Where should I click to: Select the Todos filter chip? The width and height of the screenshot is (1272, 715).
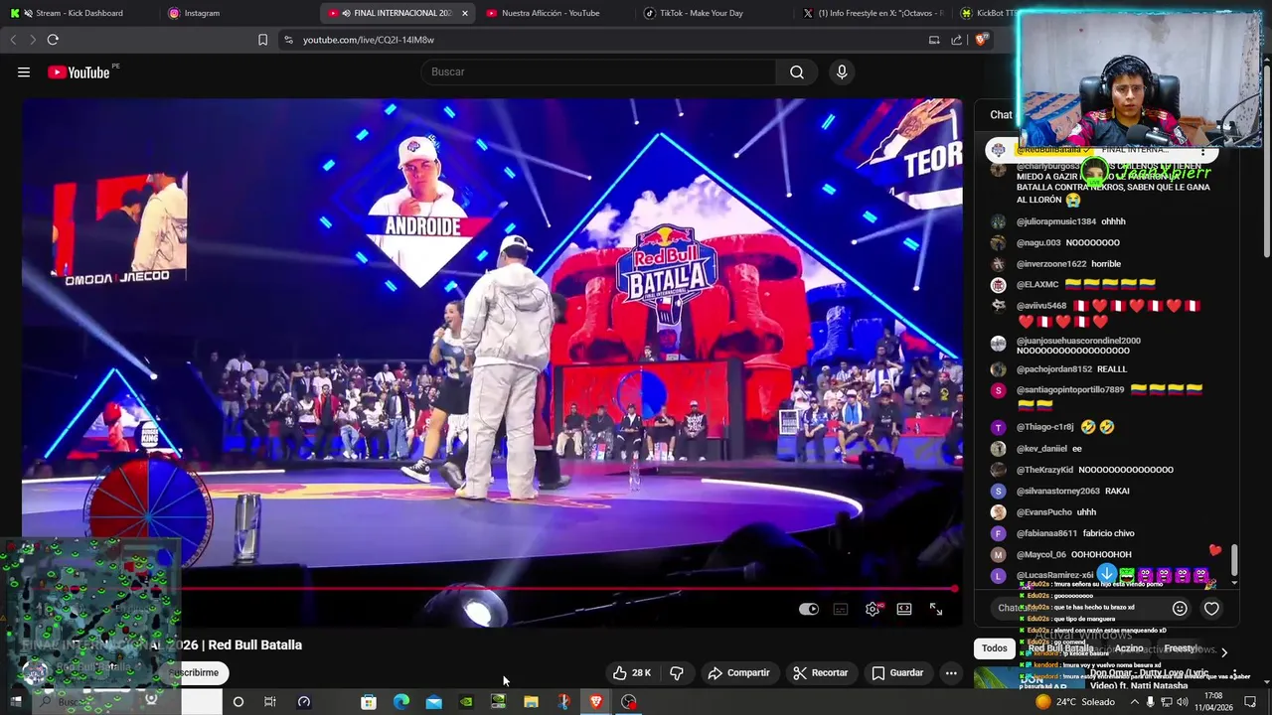pos(995,648)
